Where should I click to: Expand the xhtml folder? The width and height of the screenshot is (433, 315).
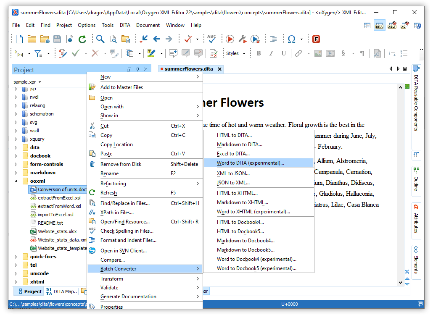pyautogui.click(x=16, y=282)
